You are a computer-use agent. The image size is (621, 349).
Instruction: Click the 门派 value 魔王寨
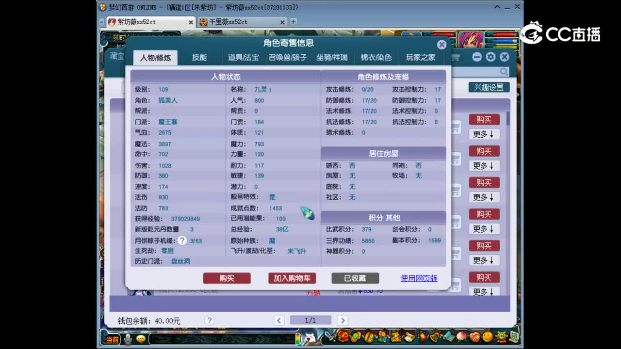(168, 122)
